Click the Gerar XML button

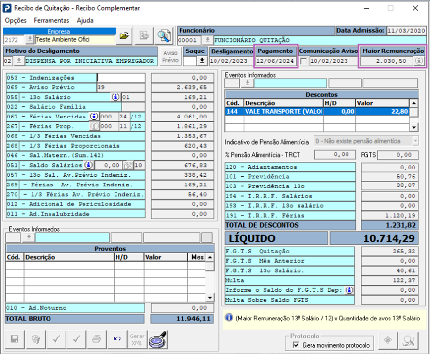coord(137,339)
